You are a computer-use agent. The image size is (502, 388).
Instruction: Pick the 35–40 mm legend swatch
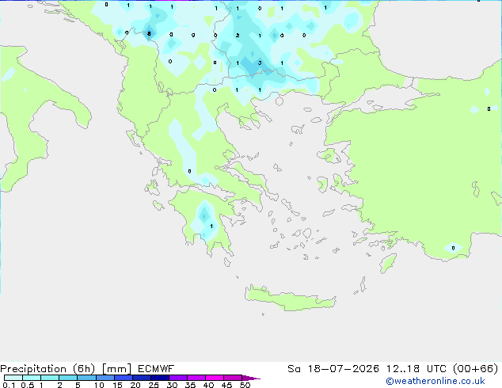pyautogui.click(x=196, y=378)
